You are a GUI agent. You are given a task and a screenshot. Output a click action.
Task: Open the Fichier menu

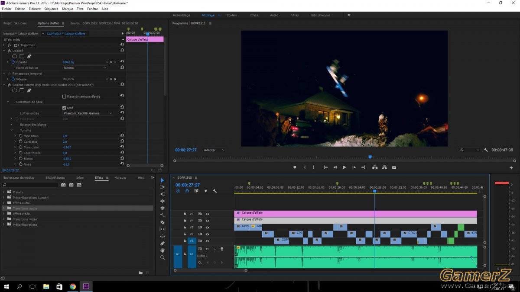[6, 9]
